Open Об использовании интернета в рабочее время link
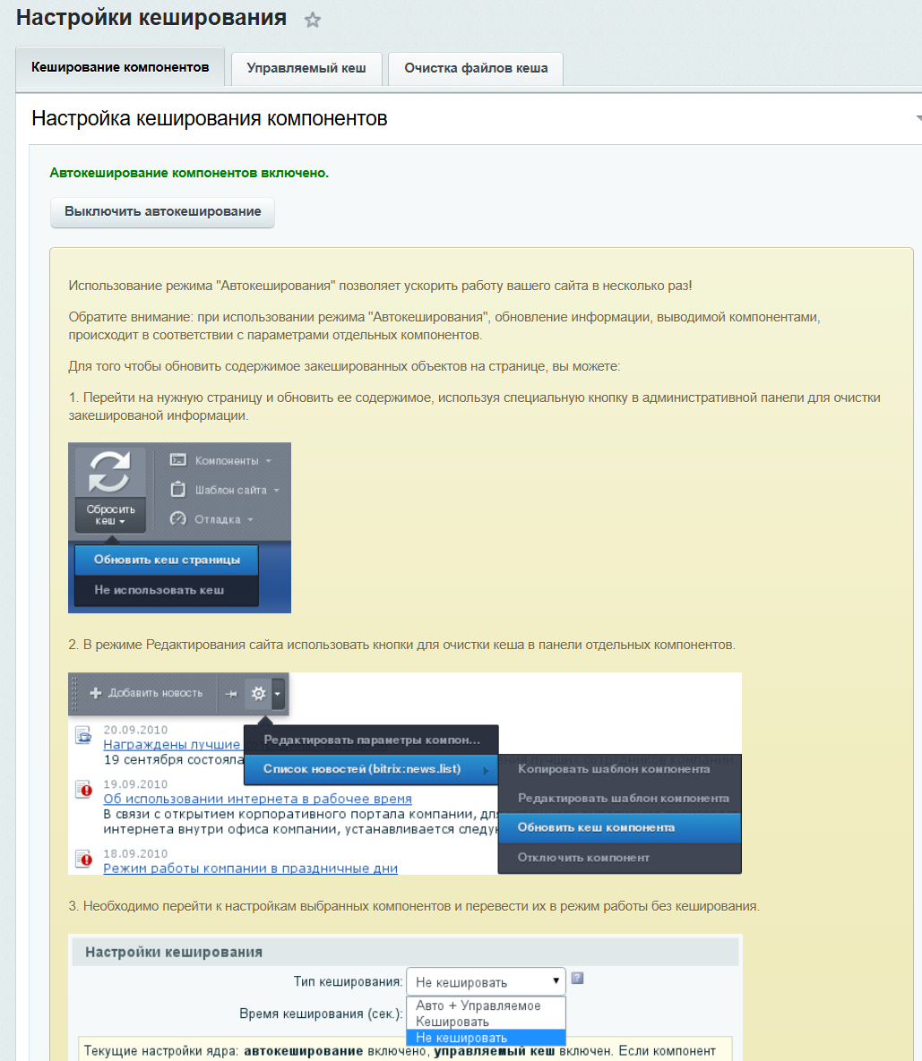Image resolution: width=922 pixels, height=1061 pixels. 257,799
